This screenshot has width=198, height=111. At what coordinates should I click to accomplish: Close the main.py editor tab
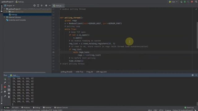pyautogui.click(x=63, y=6)
